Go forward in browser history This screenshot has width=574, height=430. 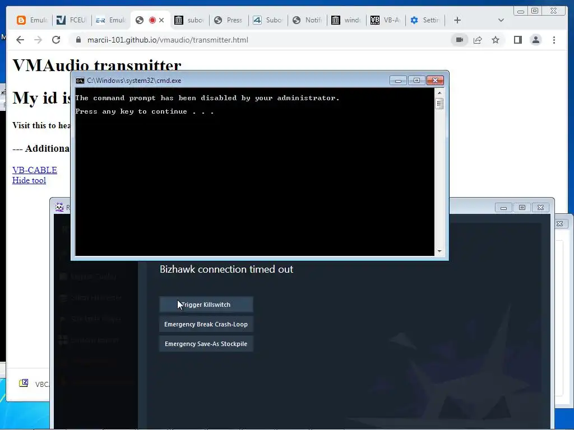(x=38, y=40)
